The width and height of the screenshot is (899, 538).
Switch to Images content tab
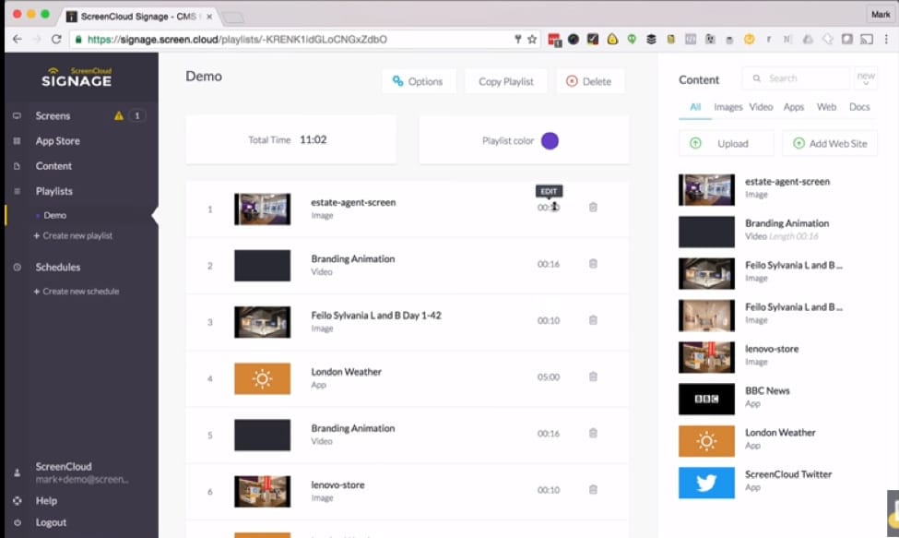pos(728,107)
